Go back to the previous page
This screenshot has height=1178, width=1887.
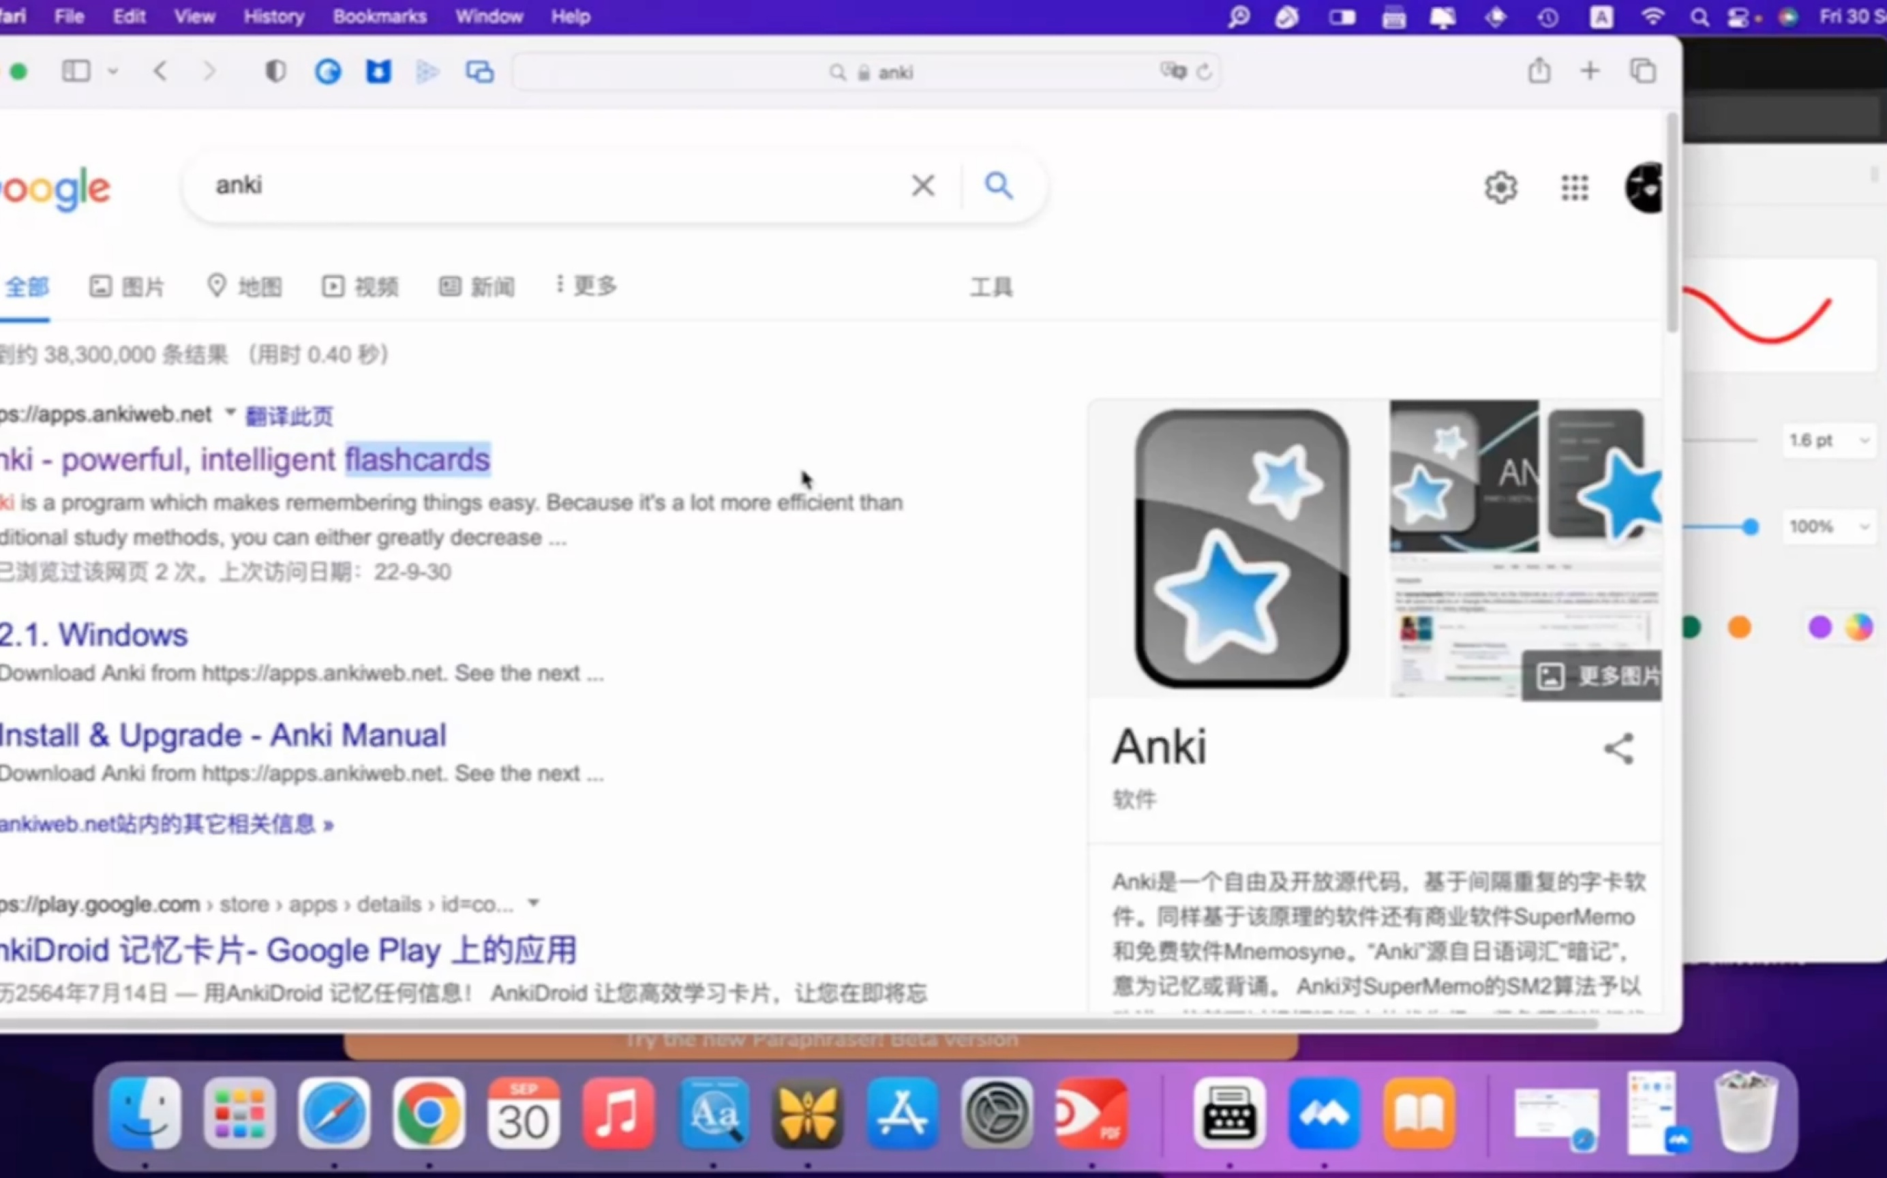tap(160, 72)
